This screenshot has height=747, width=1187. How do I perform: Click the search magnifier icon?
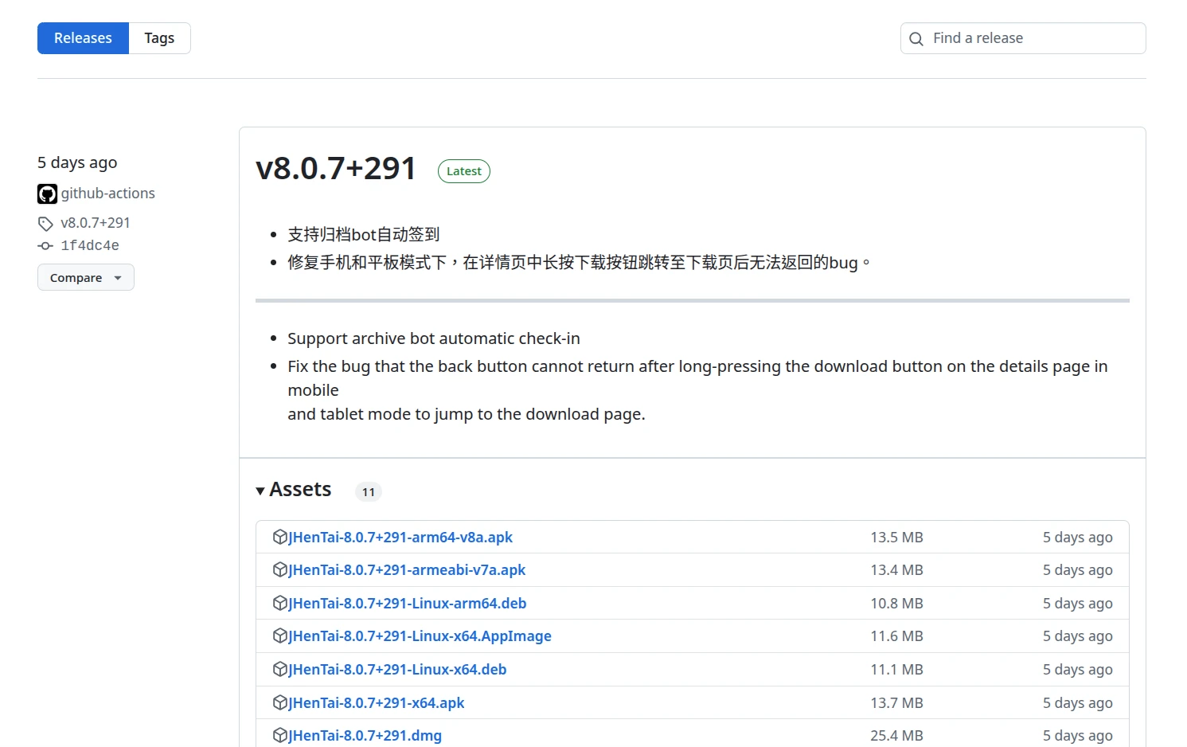[916, 39]
